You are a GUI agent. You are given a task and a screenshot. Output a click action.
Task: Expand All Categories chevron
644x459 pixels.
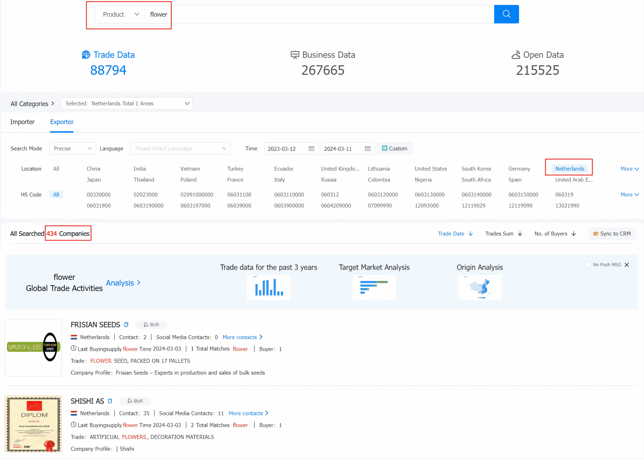(53, 104)
